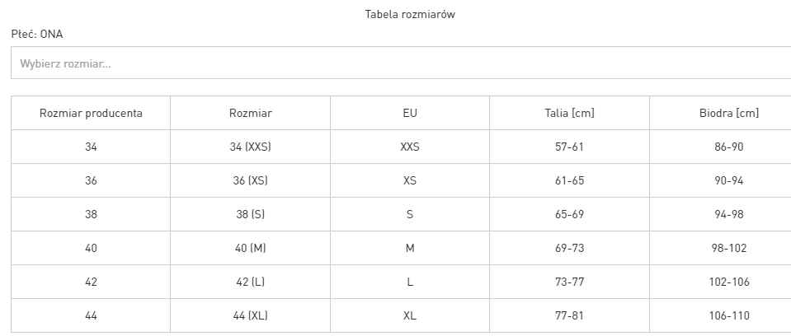
Task: Select the 'Rozmiar' column header
Action: [x=251, y=113]
